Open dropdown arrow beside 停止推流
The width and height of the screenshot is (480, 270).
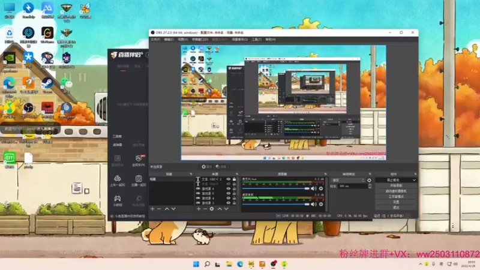point(414,180)
